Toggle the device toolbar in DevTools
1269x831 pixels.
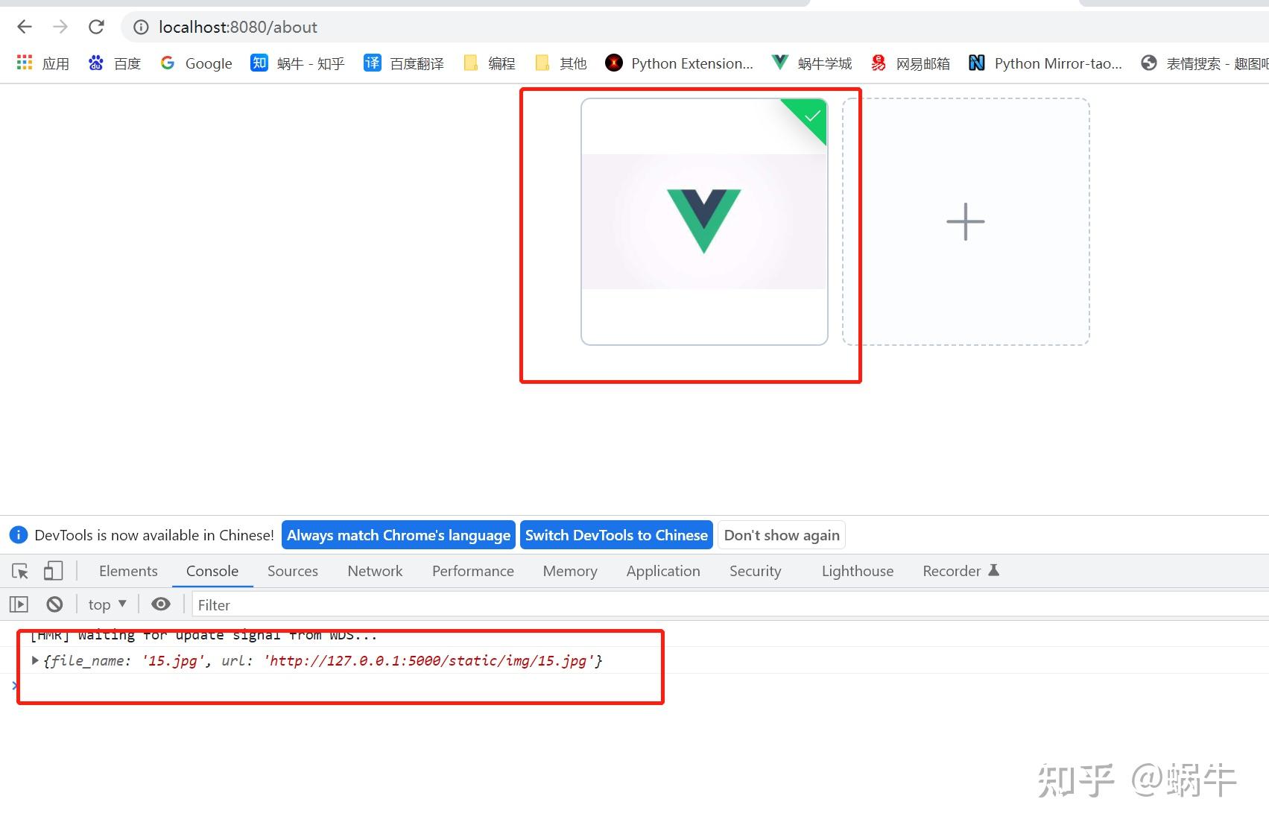[52, 570]
